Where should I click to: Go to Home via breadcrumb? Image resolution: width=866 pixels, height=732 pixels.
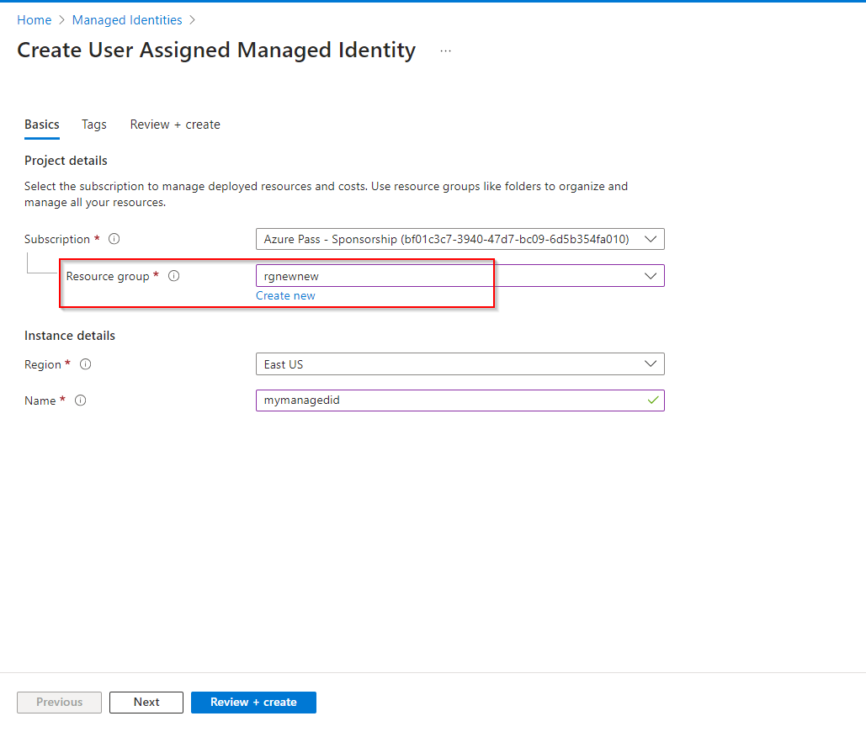click(34, 19)
